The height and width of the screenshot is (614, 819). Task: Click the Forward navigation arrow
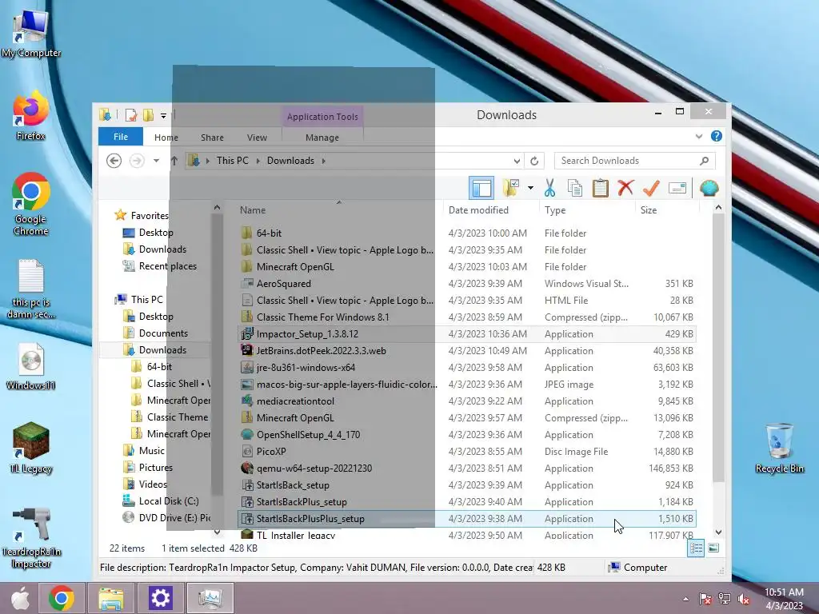[137, 161]
